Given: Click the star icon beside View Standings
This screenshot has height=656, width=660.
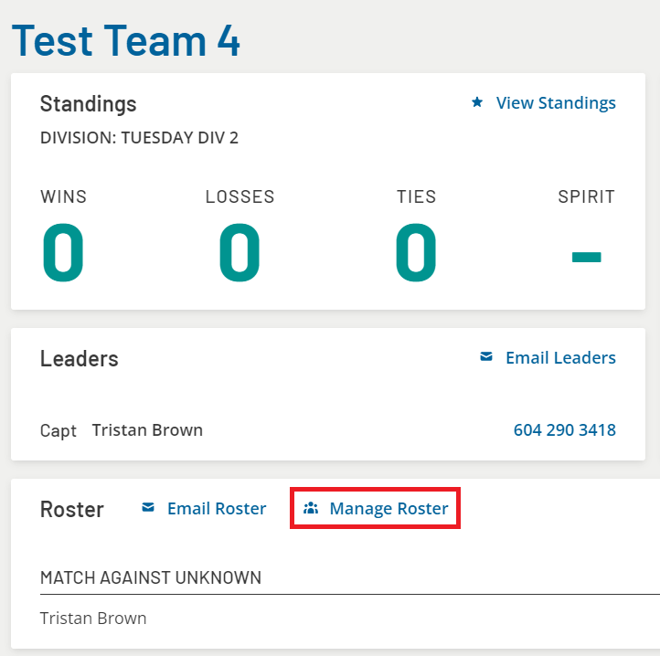Looking at the screenshot, I should (x=477, y=103).
